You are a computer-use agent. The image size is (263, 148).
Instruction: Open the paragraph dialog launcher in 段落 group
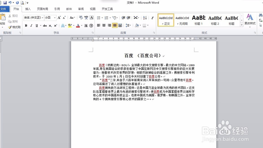154,33
